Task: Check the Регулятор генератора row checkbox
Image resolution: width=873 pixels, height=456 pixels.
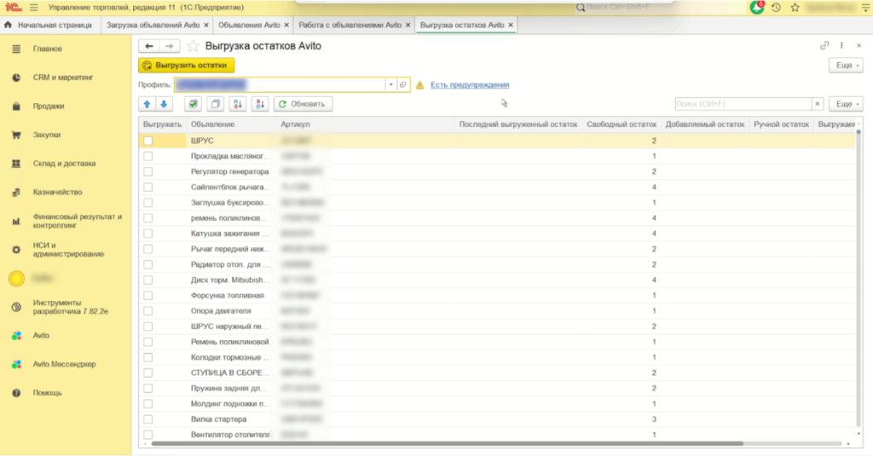Action: point(148,171)
